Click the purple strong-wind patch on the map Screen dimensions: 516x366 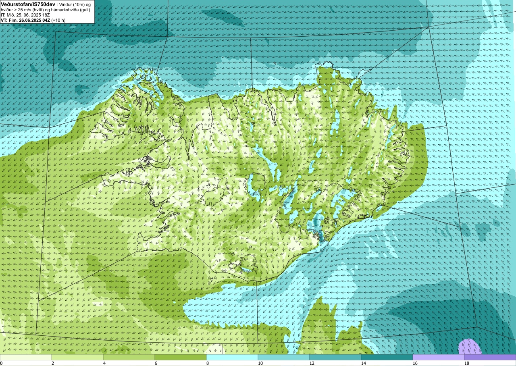coord(470,347)
